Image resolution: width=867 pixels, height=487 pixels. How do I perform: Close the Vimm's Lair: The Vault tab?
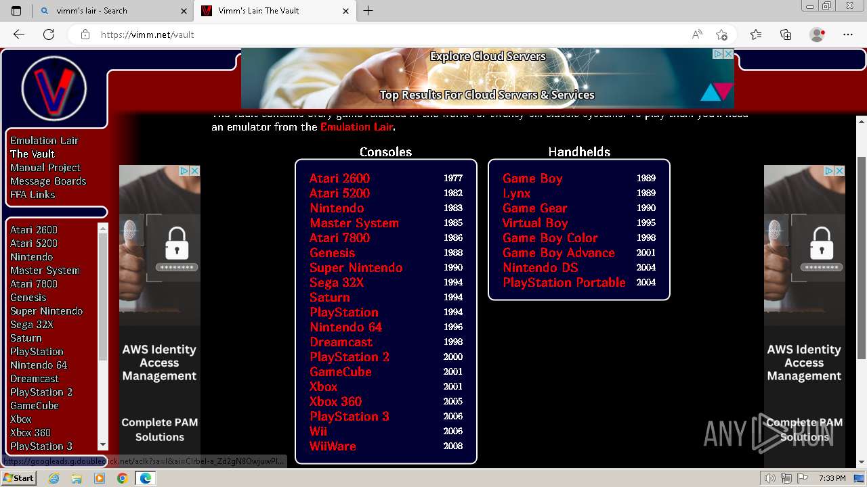346,11
